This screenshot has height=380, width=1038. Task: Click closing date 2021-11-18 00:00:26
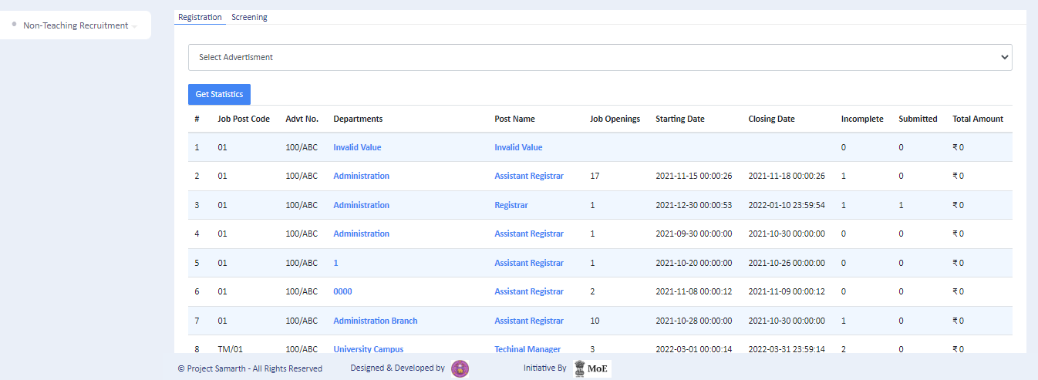(x=787, y=176)
